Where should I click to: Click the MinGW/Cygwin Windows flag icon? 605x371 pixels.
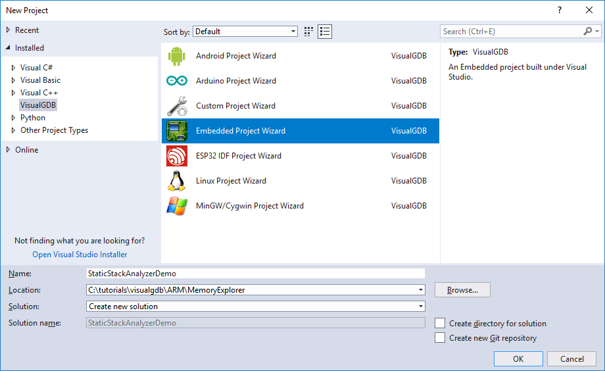click(177, 206)
